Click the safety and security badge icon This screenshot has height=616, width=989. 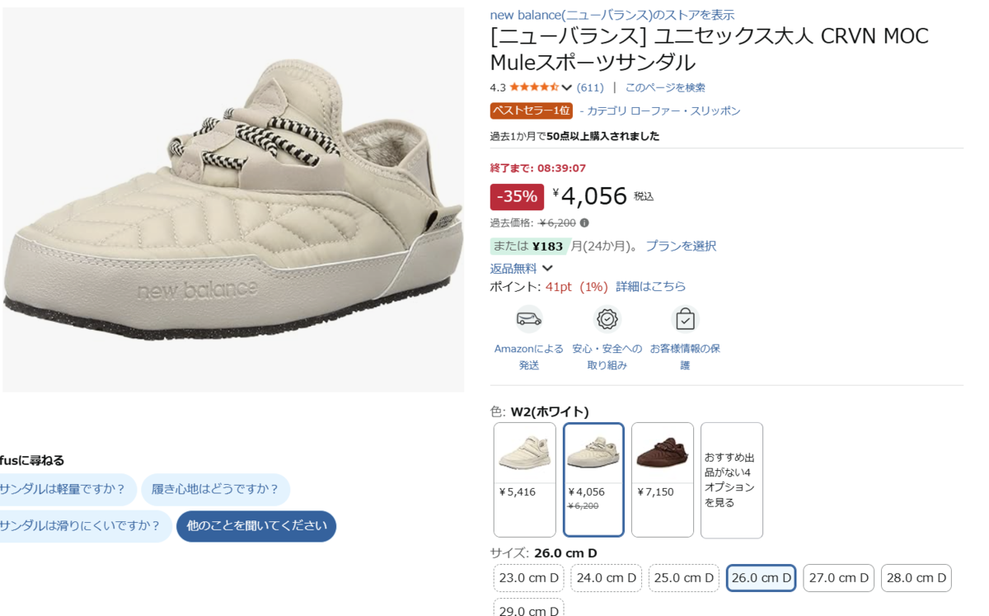pos(607,318)
